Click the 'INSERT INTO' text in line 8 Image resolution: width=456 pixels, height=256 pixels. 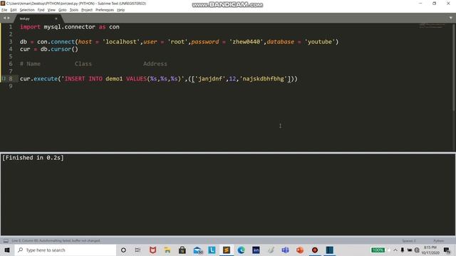pos(83,79)
